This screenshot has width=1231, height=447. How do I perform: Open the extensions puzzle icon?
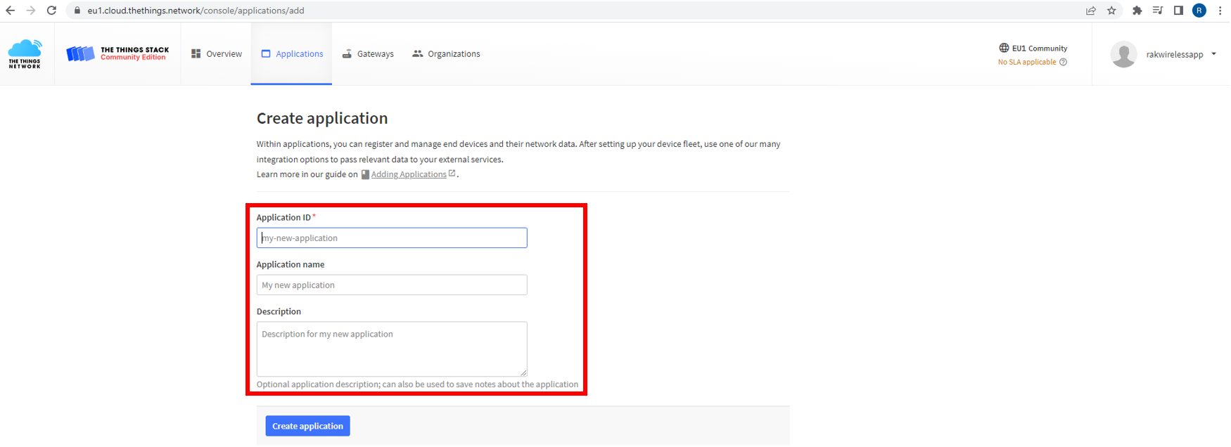pyautogui.click(x=1137, y=11)
